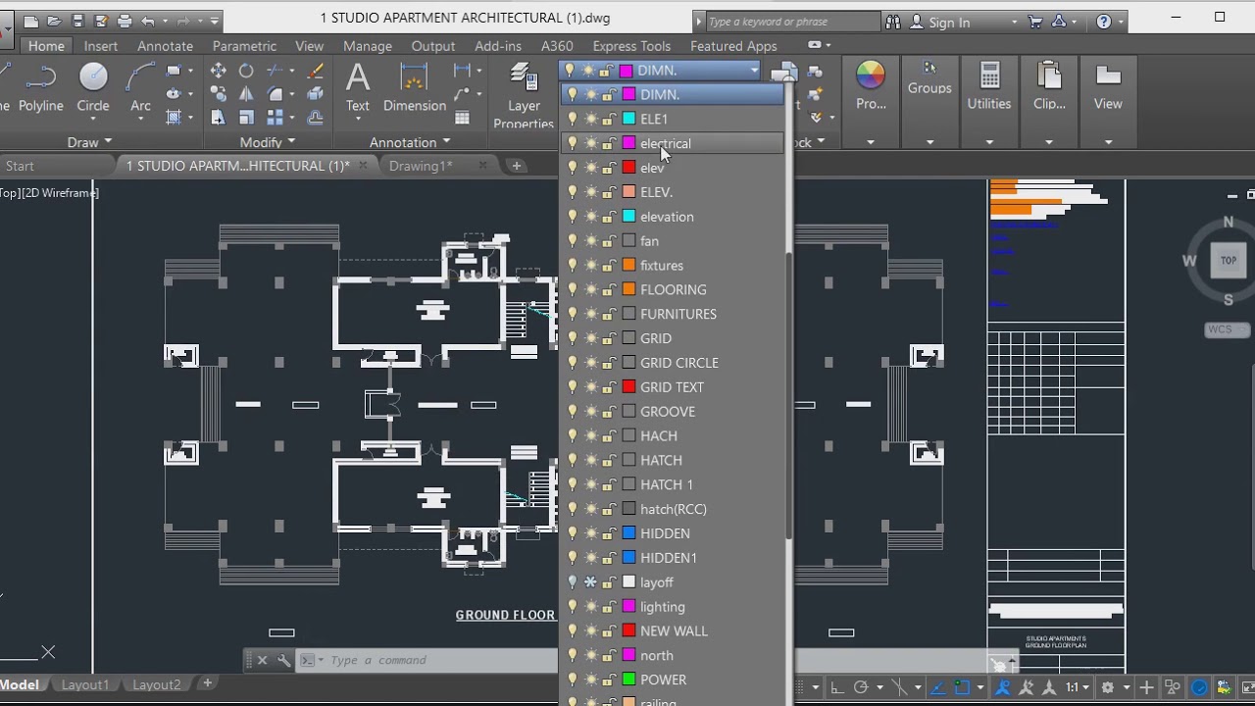Open the Express Tools ribbon tab
The height and width of the screenshot is (706, 1255).
pos(631,46)
